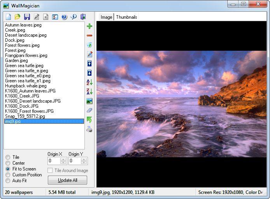270x199 pixels.
Task: Select the Auto Fit radio button
Action: click(8, 181)
